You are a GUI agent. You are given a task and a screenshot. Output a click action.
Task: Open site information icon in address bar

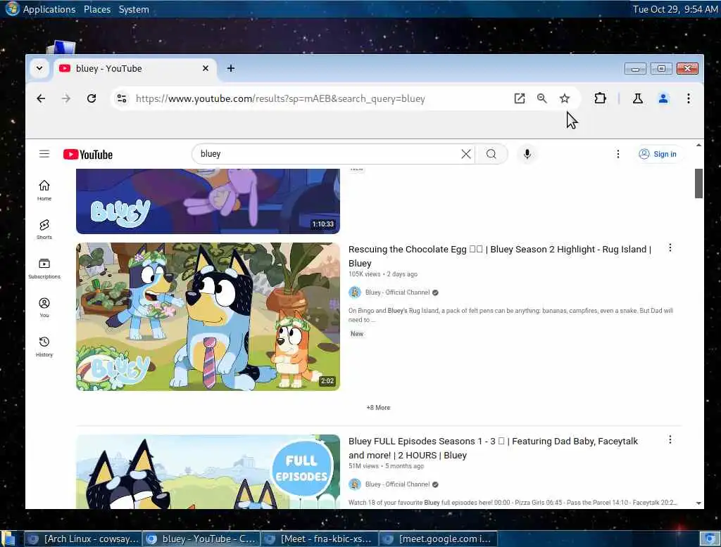(122, 98)
